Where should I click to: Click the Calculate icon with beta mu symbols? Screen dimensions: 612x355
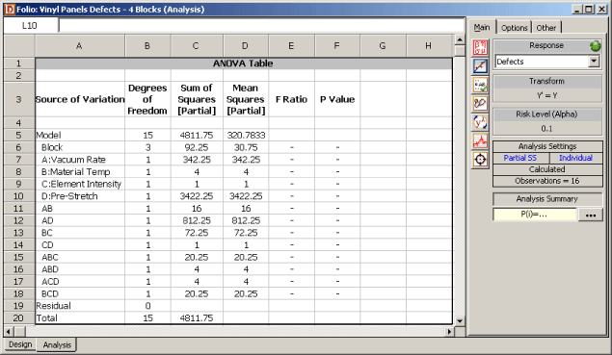480,47
